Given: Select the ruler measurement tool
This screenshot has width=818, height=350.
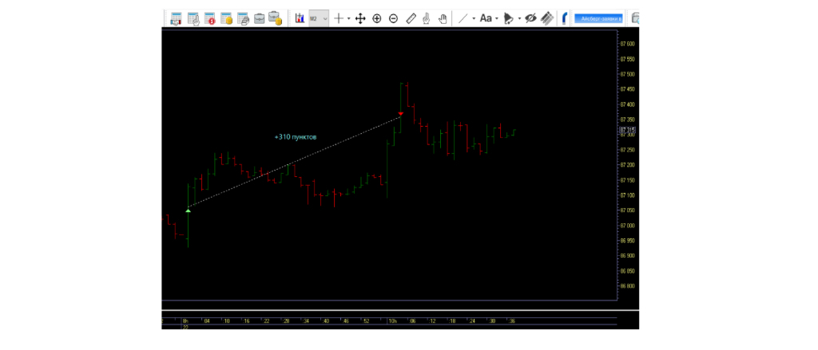Looking at the screenshot, I should (411, 18).
